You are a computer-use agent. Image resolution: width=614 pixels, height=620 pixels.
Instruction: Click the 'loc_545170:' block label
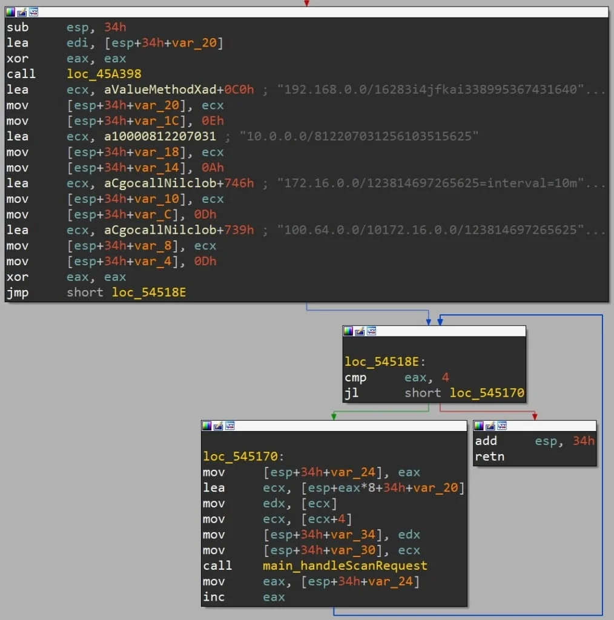click(243, 457)
